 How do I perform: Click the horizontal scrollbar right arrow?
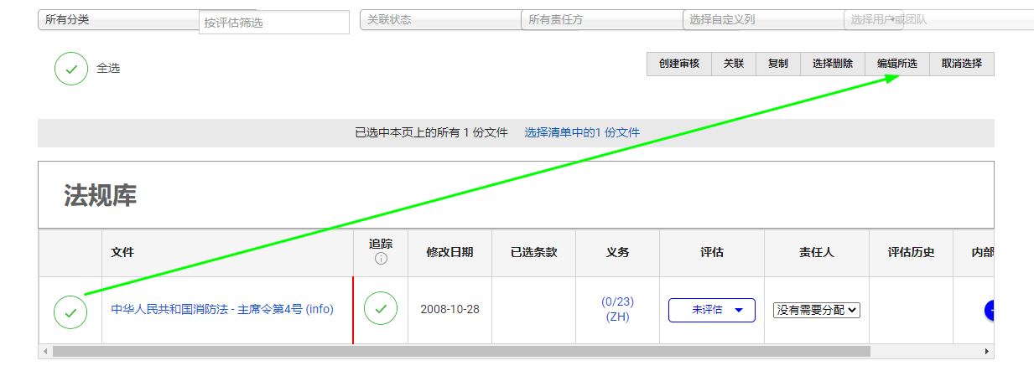tap(987, 352)
